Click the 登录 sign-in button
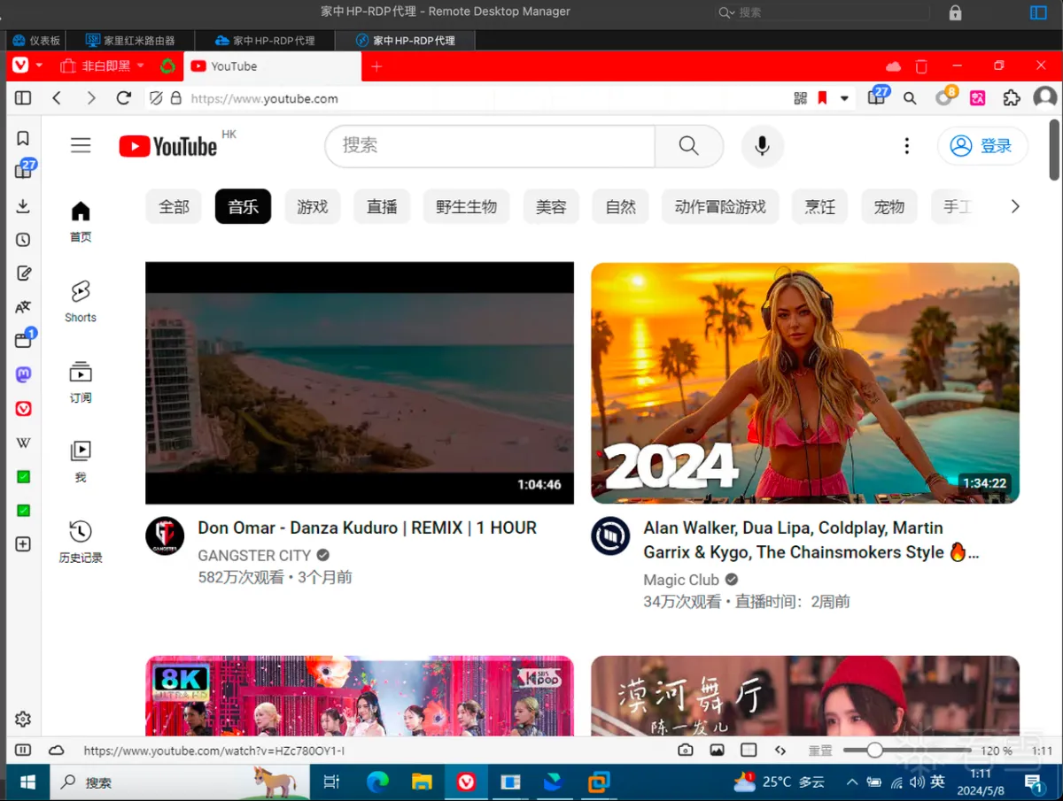Image resolution: width=1063 pixels, height=801 pixels. (982, 146)
